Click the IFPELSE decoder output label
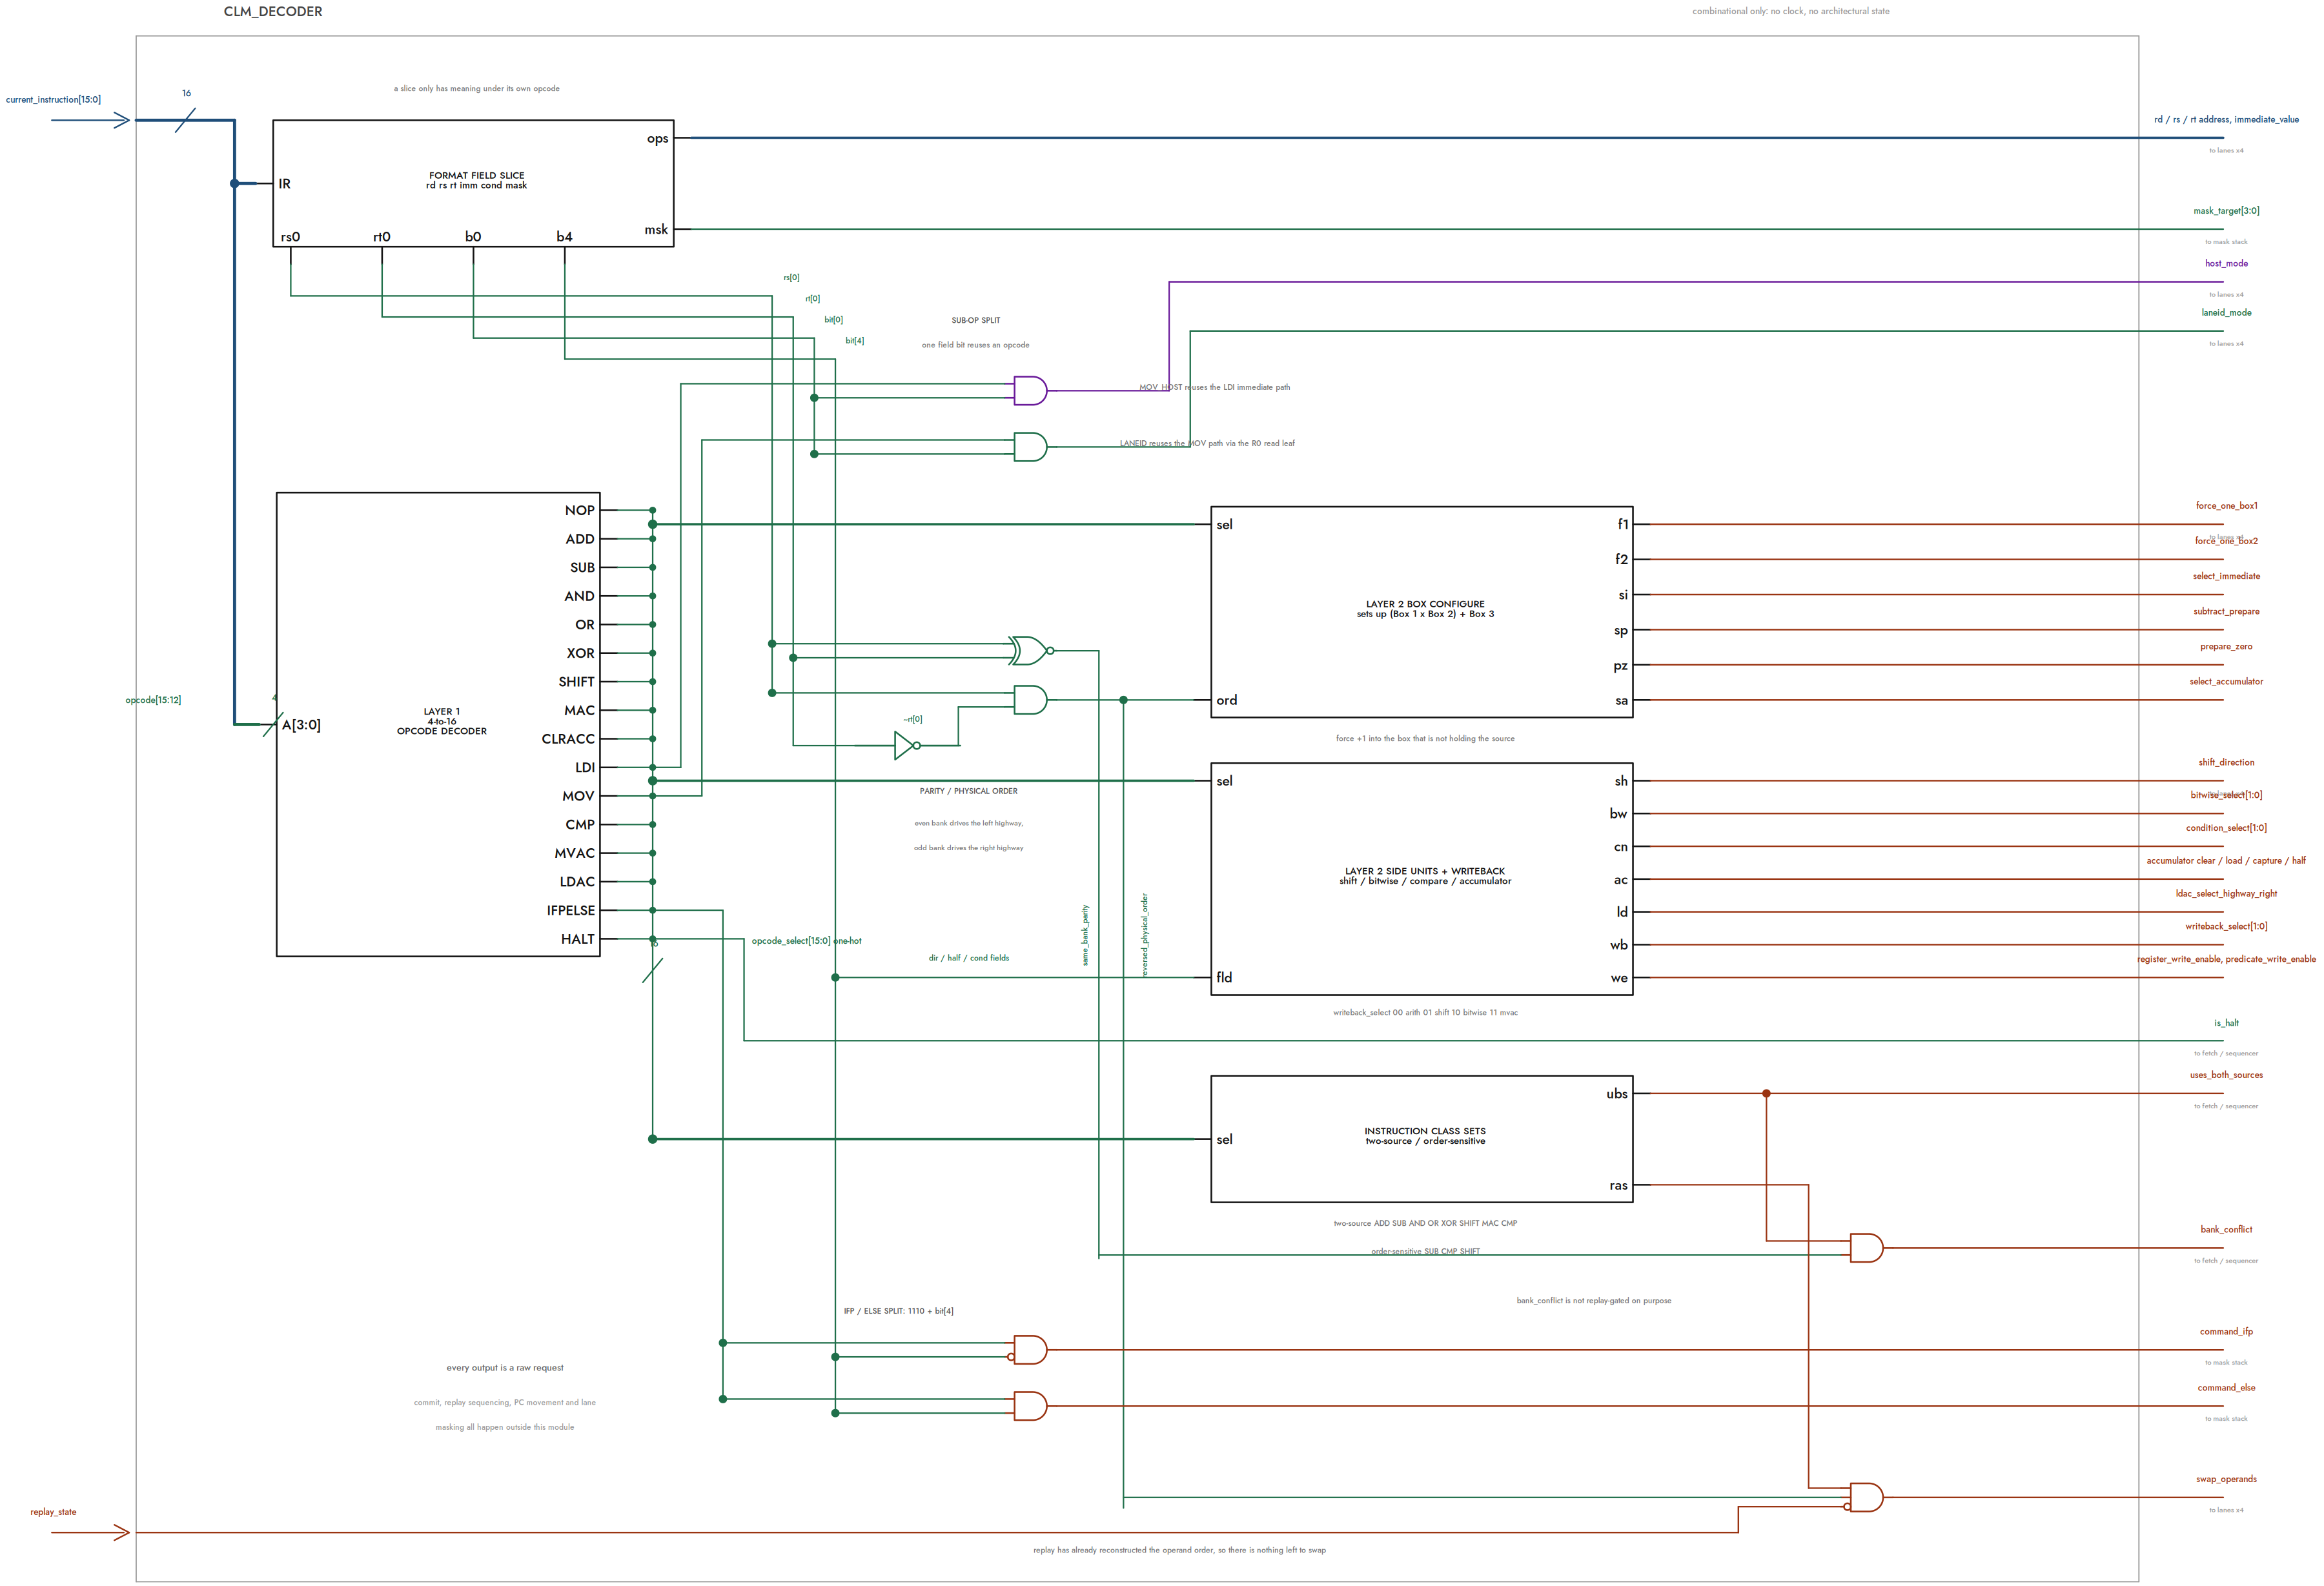The height and width of the screenshot is (1586, 2324). pos(570,910)
